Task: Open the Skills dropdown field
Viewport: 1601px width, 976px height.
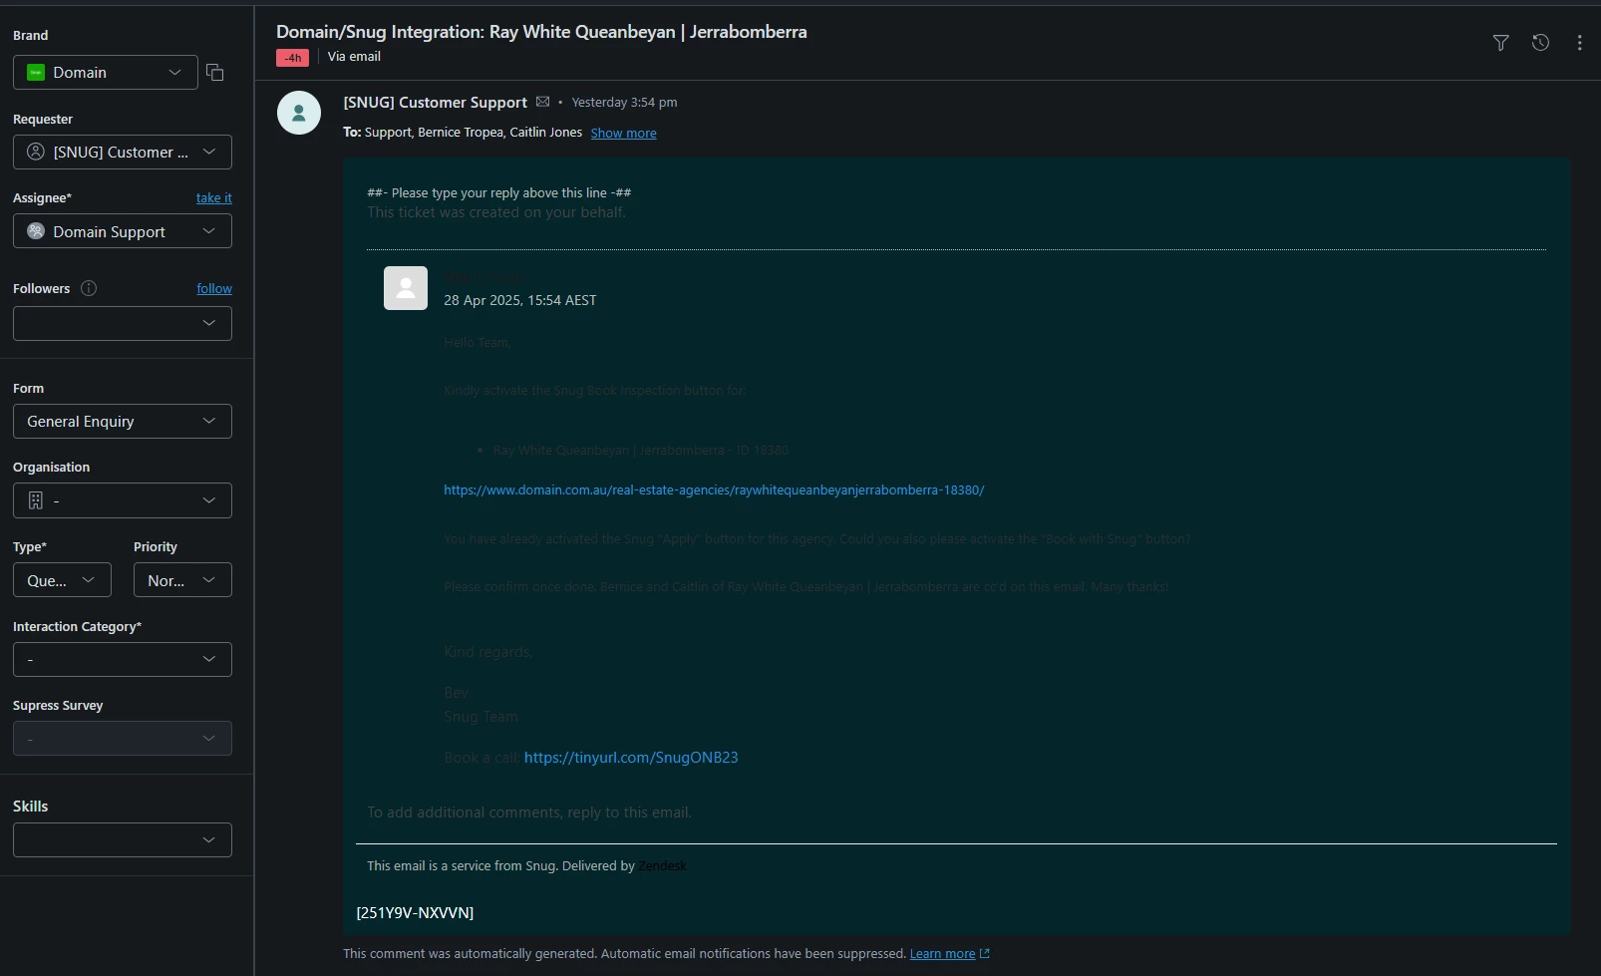Action: click(123, 839)
